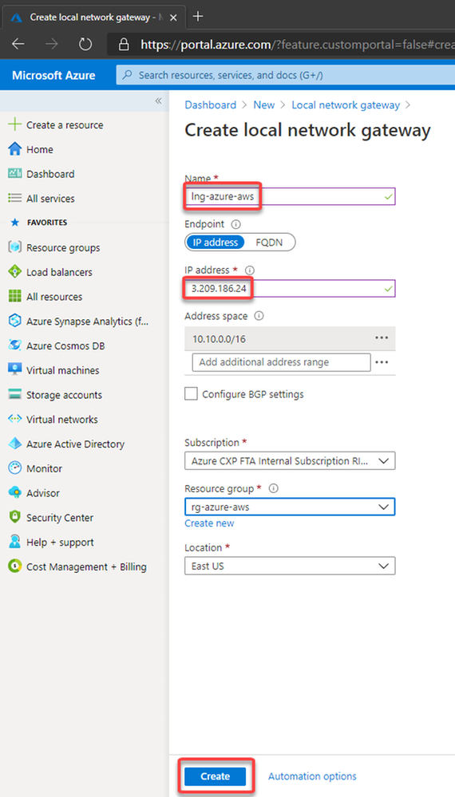Open the Security Center shield icon
The image size is (455, 797).
15,518
